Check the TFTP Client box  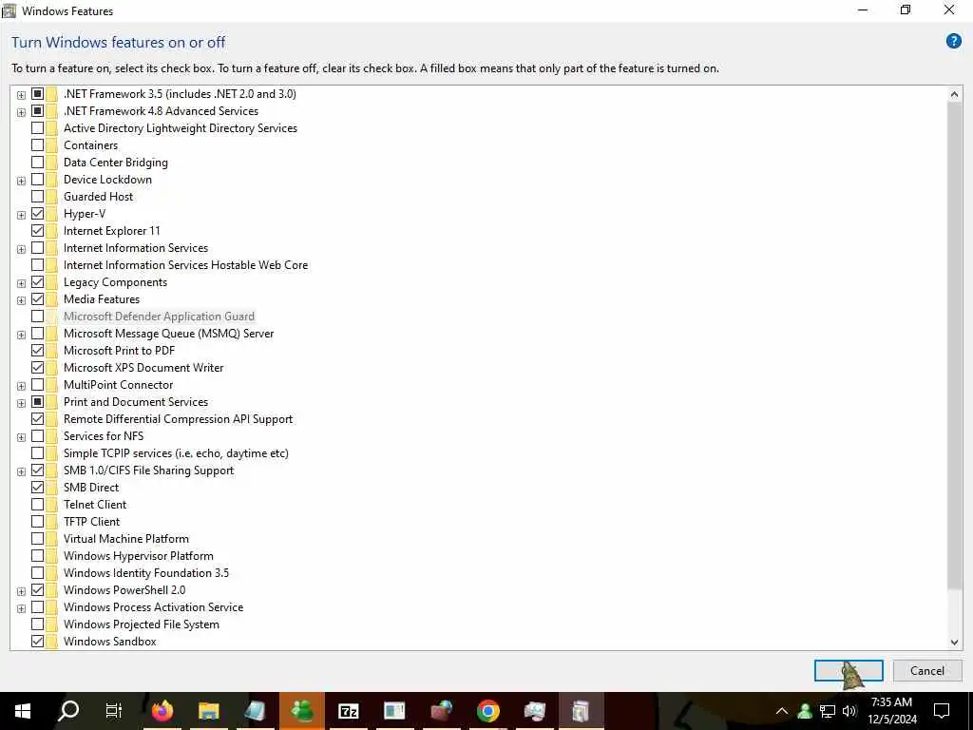[37, 522]
